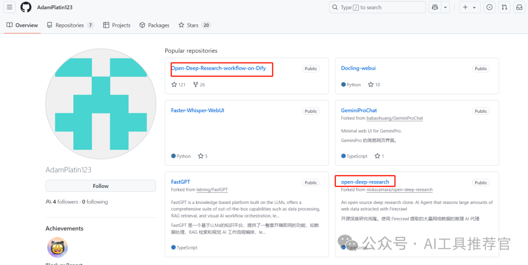This screenshot has width=528, height=265.
Task: Click the teal profile avatar image
Action: 101,103
